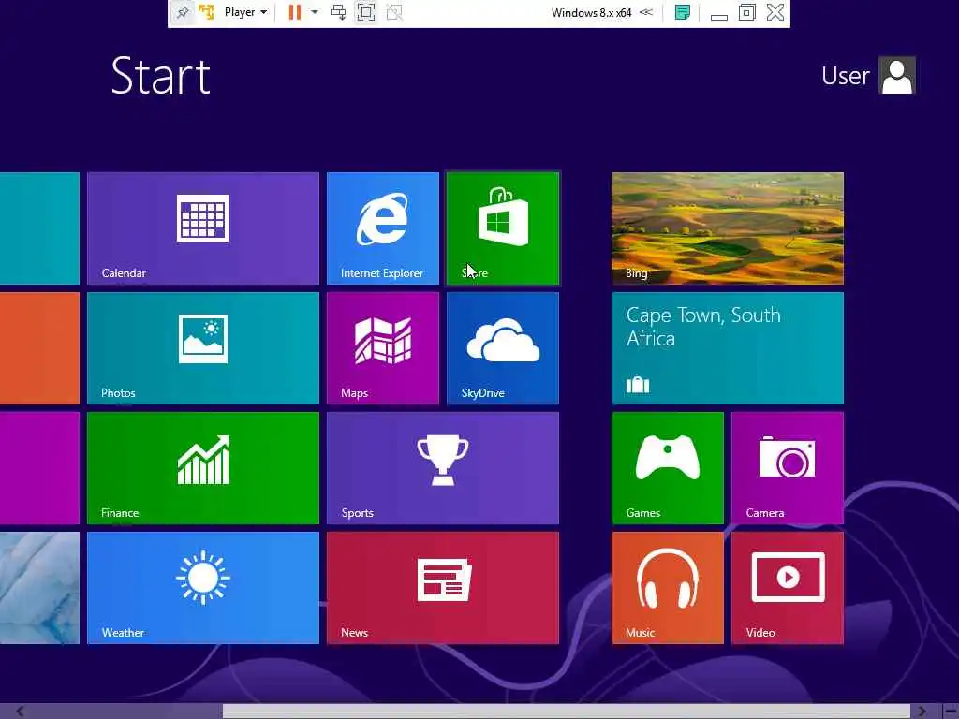Toggle Unity mode icon in toolbar
This screenshot has height=719, width=959.
(394, 12)
